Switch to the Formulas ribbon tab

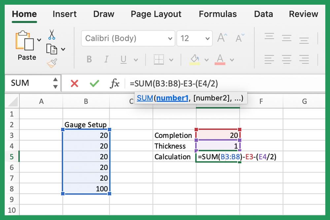pos(217,14)
